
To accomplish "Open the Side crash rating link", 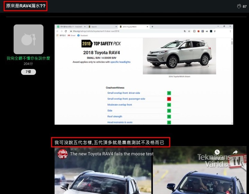I will [x=110, y=110].
